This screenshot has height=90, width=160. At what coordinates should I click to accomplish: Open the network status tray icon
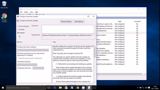coord(143,88)
